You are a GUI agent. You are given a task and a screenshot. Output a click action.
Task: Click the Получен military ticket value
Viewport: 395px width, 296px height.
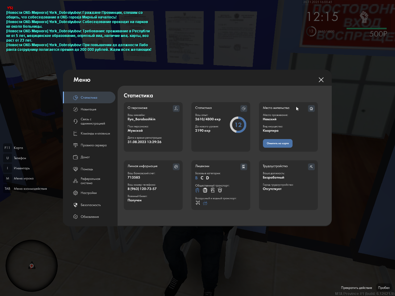tap(135, 200)
